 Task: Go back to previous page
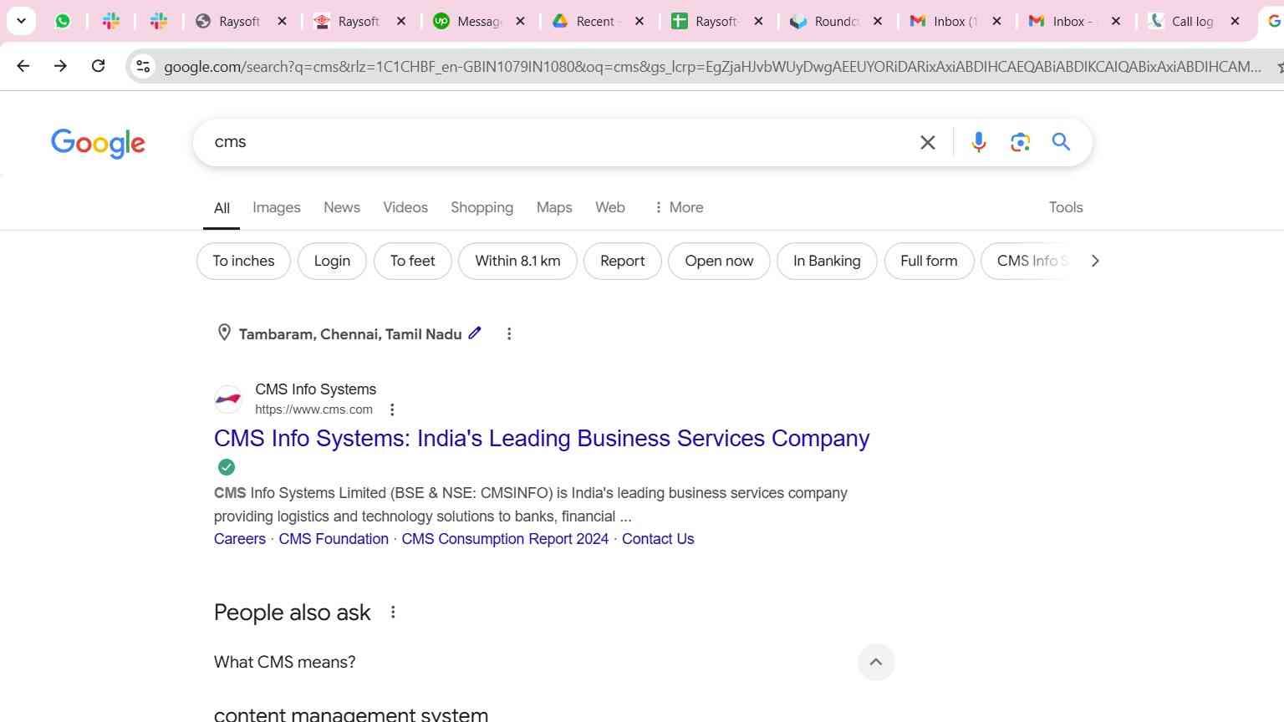tap(23, 66)
